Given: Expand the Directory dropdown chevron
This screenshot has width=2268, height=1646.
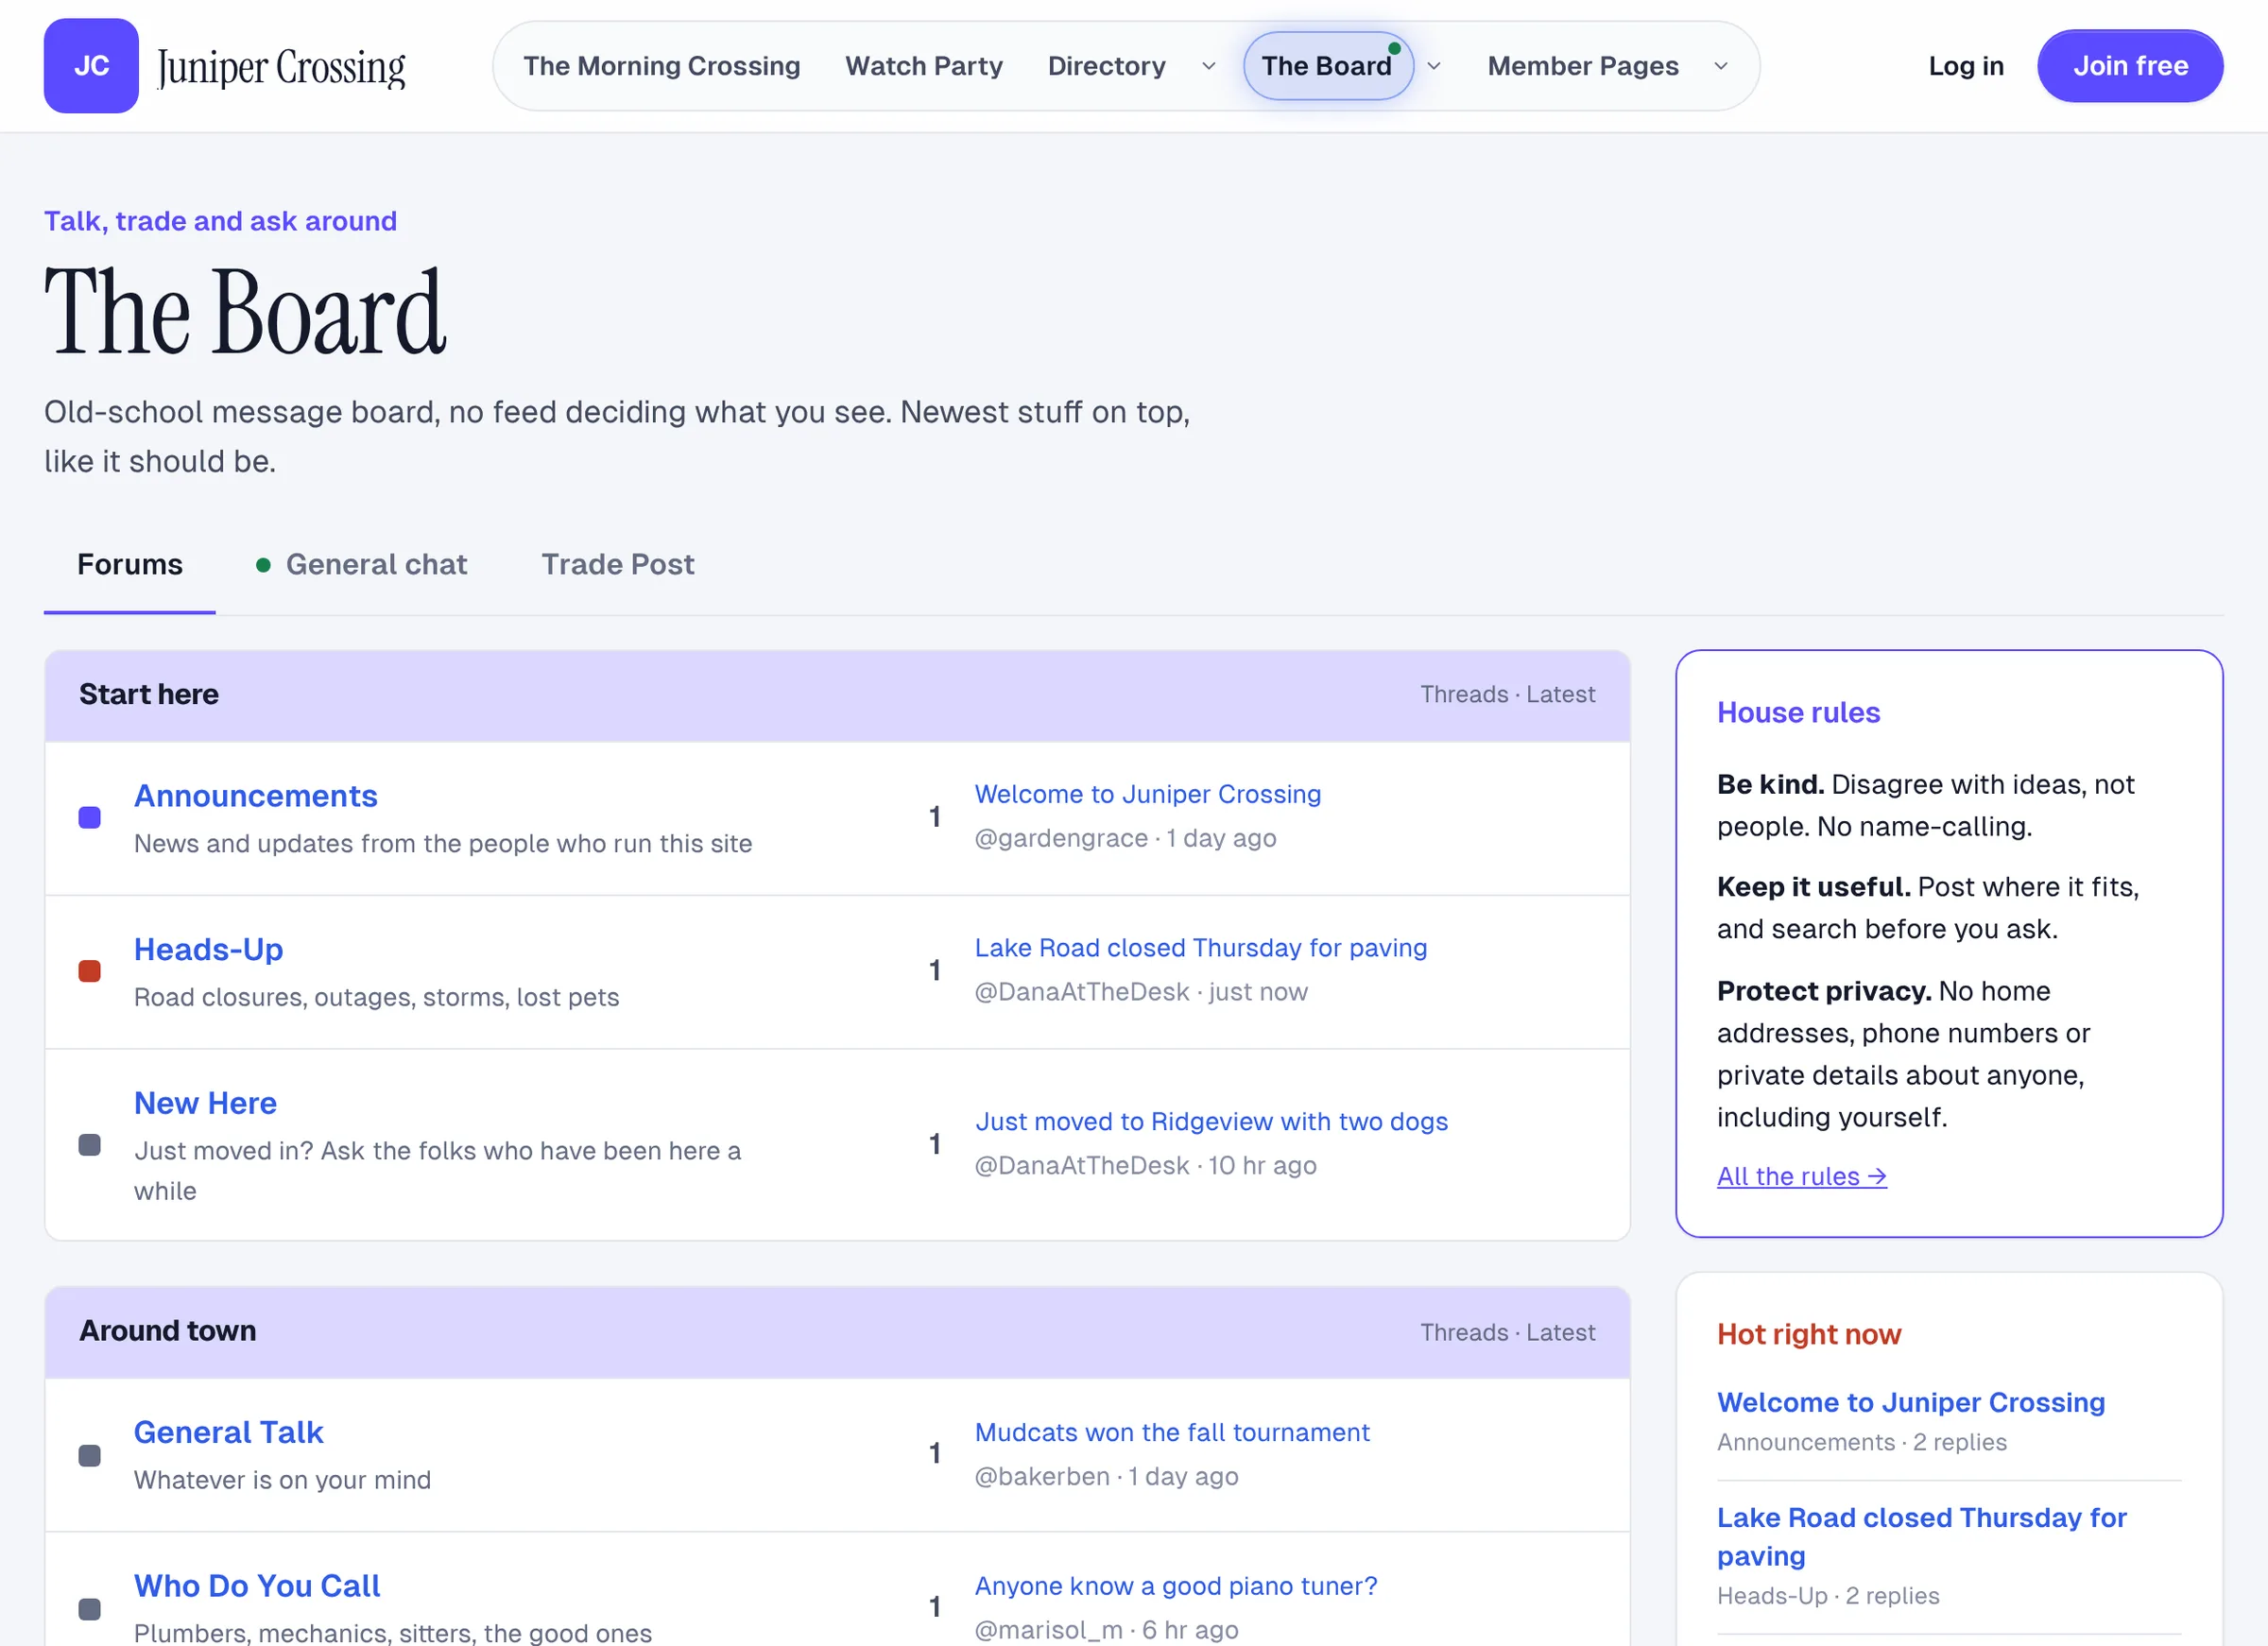Looking at the screenshot, I should click(1208, 66).
